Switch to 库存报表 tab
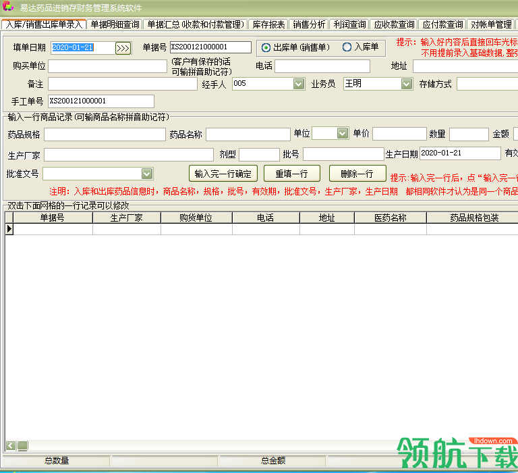 268,24
